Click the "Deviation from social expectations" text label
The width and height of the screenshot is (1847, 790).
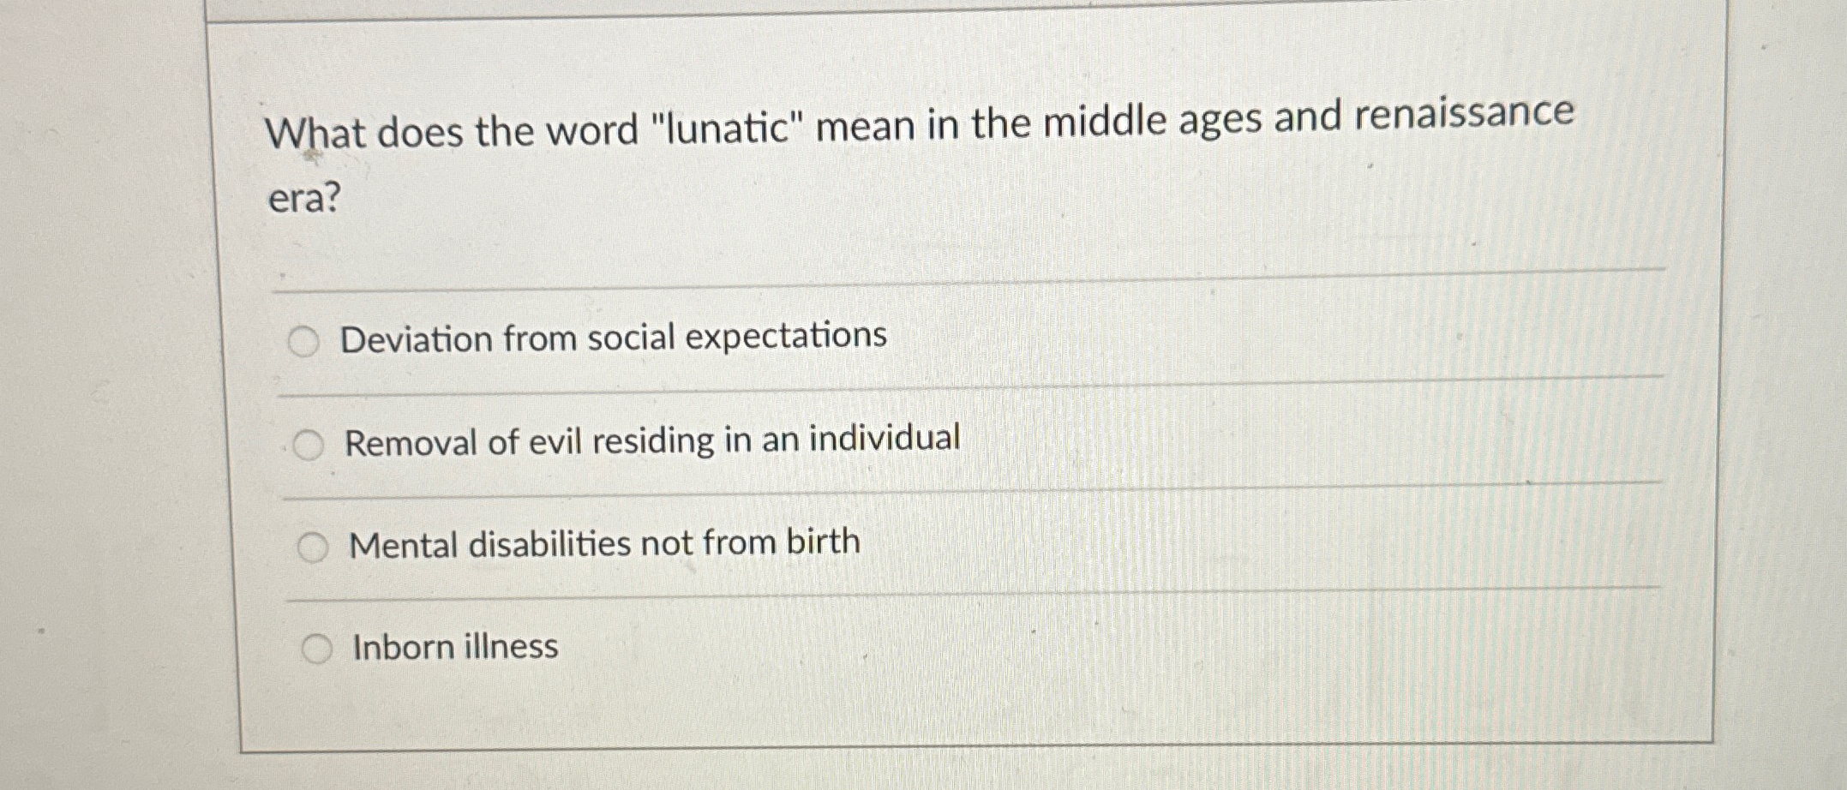pyautogui.click(x=613, y=338)
